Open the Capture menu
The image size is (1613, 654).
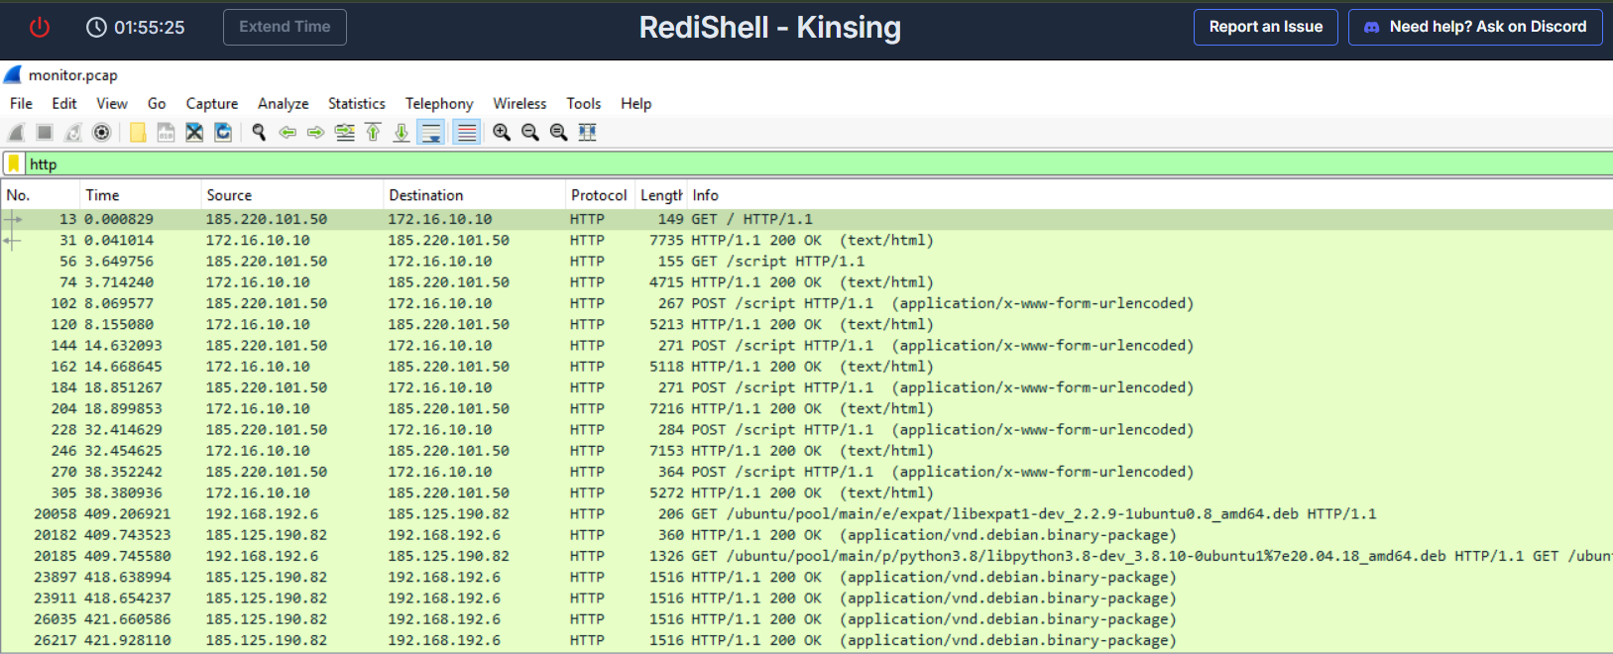(212, 103)
